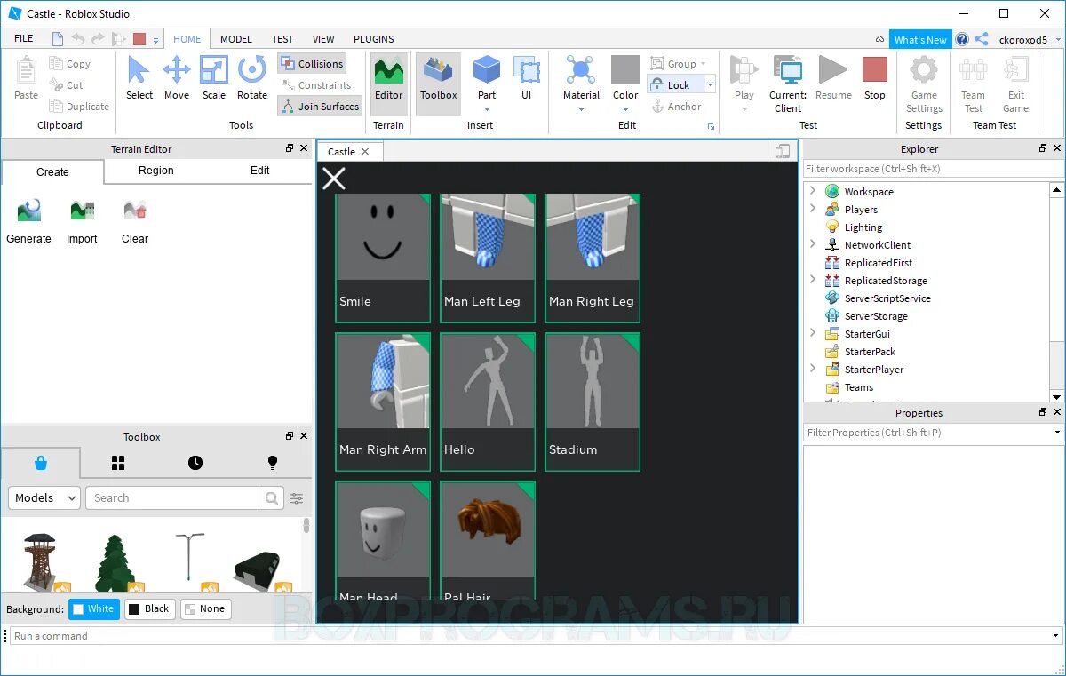
Task: Click the UI insert icon
Action: pyautogui.click(x=527, y=78)
